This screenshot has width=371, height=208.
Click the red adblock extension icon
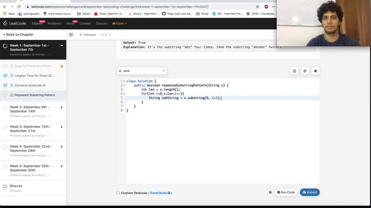(x=266, y=7)
